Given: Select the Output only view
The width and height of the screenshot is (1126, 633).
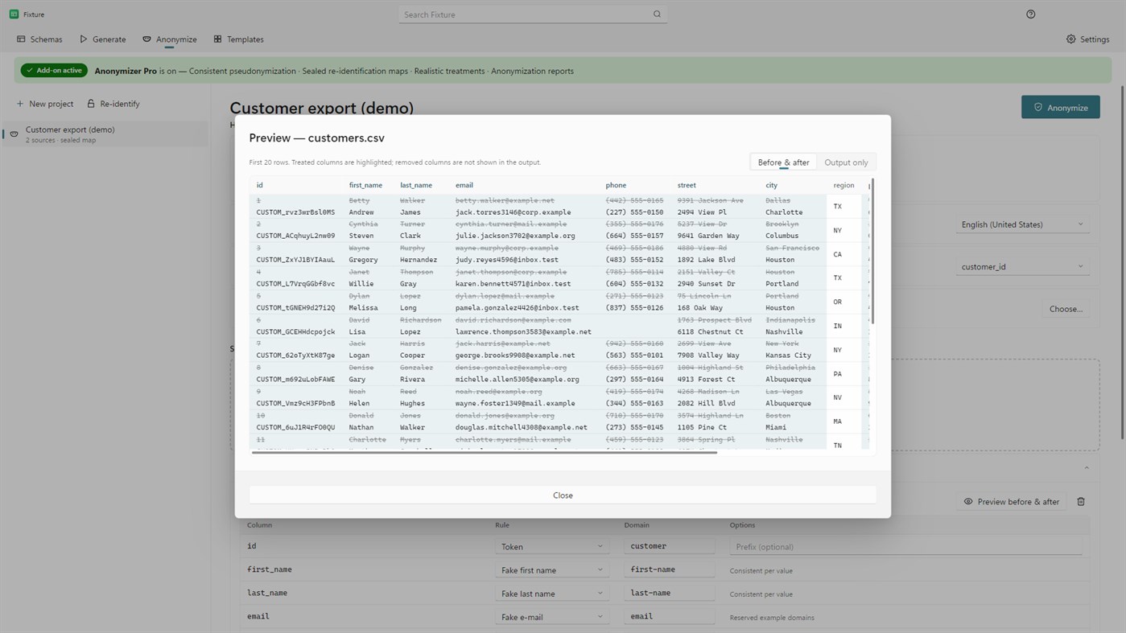Looking at the screenshot, I should (x=846, y=162).
